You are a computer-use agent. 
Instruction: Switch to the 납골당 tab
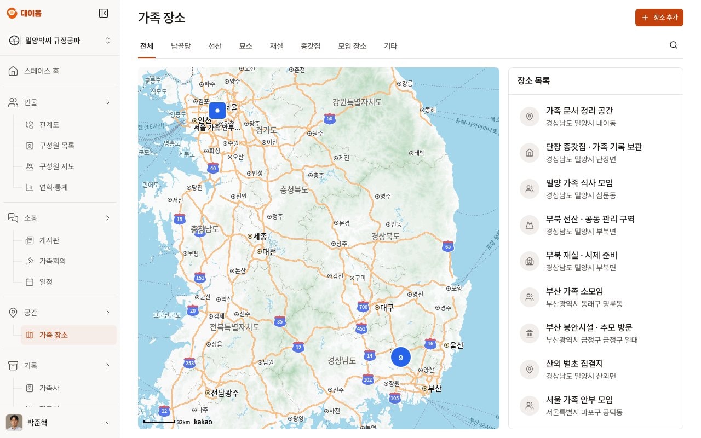pos(181,46)
